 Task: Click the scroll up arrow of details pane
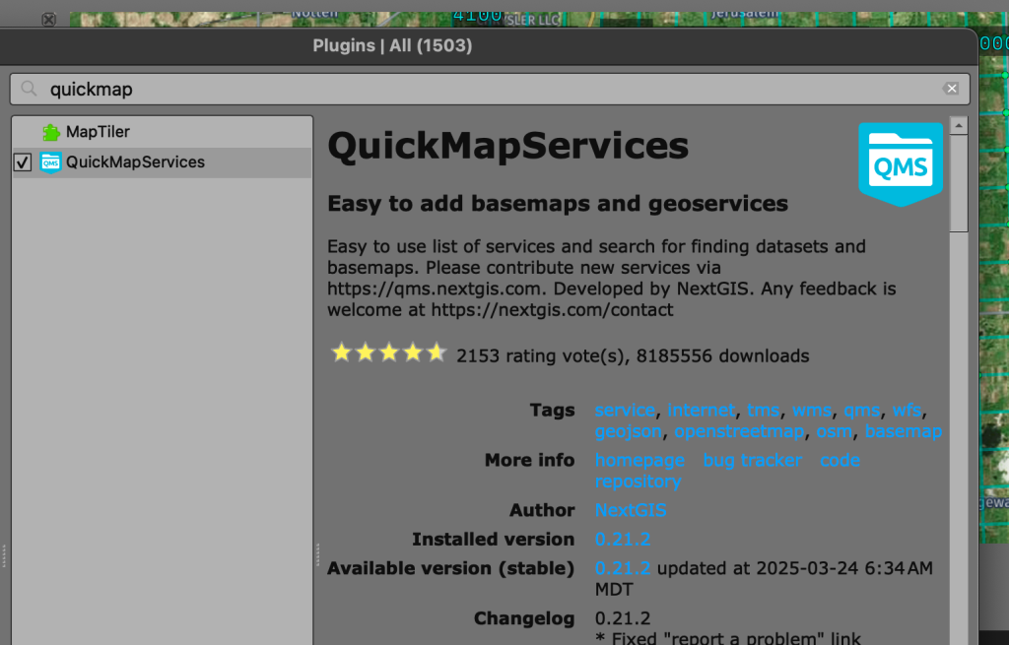(x=959, y=125)
